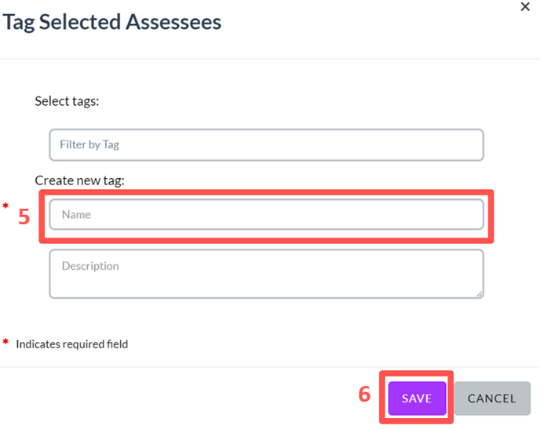Click the 'Tag Selected Assessees' heading
Viewport: 544px width, 433px height.
click(x=111, y=22)
